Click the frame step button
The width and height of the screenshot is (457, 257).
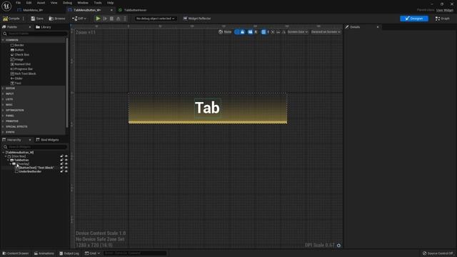pos(105,19)
